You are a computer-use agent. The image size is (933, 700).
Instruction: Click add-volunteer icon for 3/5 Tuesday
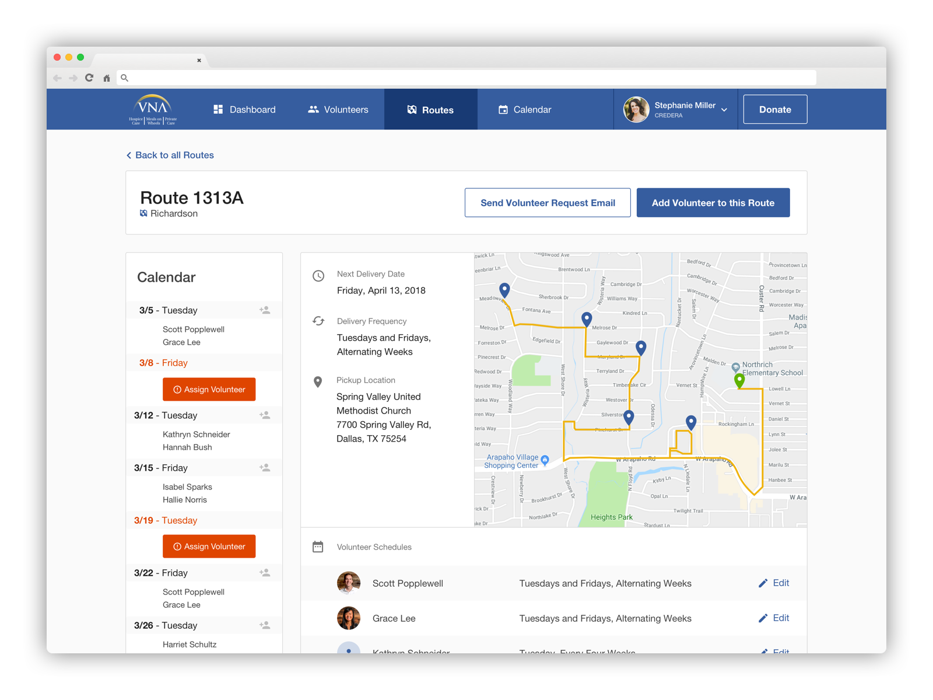pyautogui.click(x=265, y=310)
